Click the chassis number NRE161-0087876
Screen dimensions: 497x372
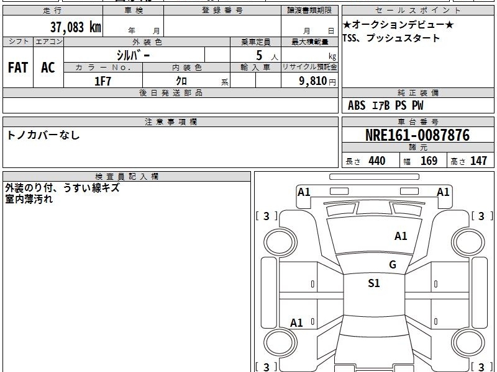click(417, 135)
